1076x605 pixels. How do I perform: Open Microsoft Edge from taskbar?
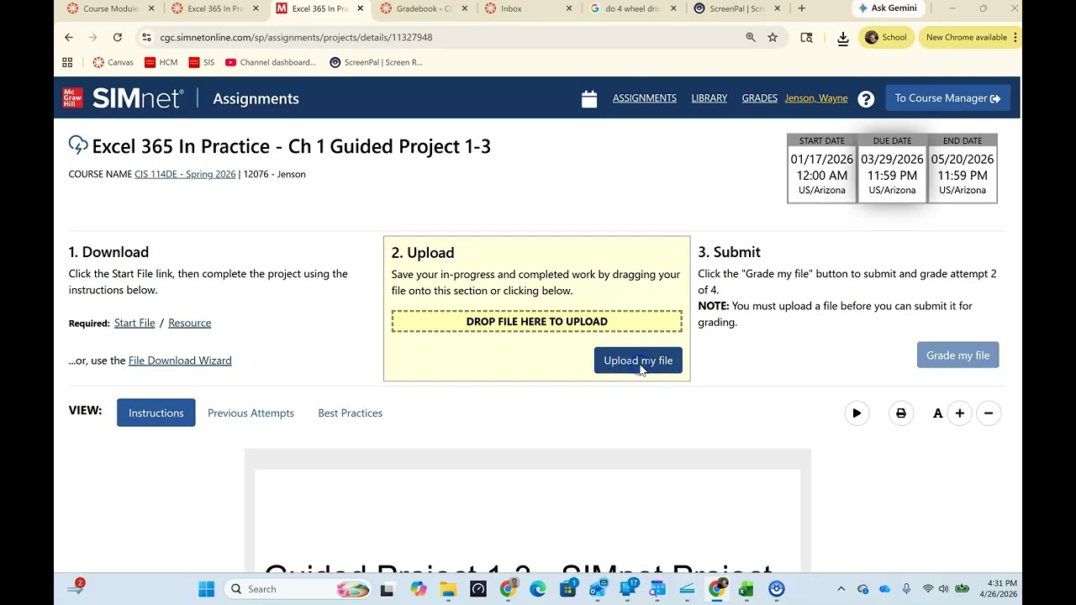pos(538,589)
